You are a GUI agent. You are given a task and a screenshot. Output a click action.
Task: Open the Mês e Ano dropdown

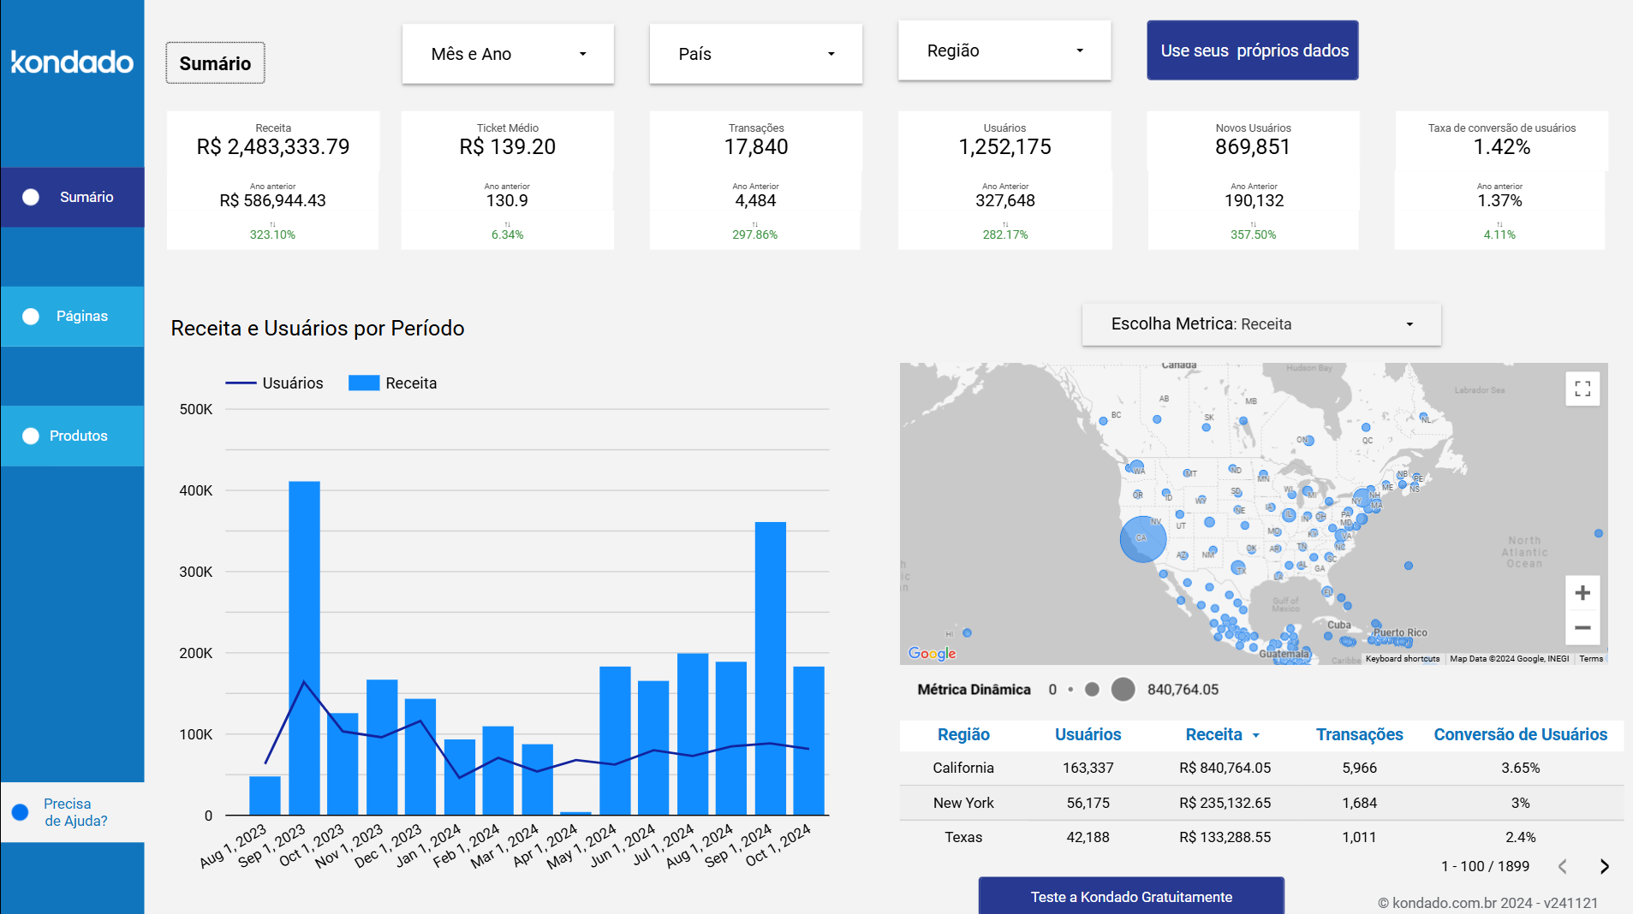(x=507, y=53)
